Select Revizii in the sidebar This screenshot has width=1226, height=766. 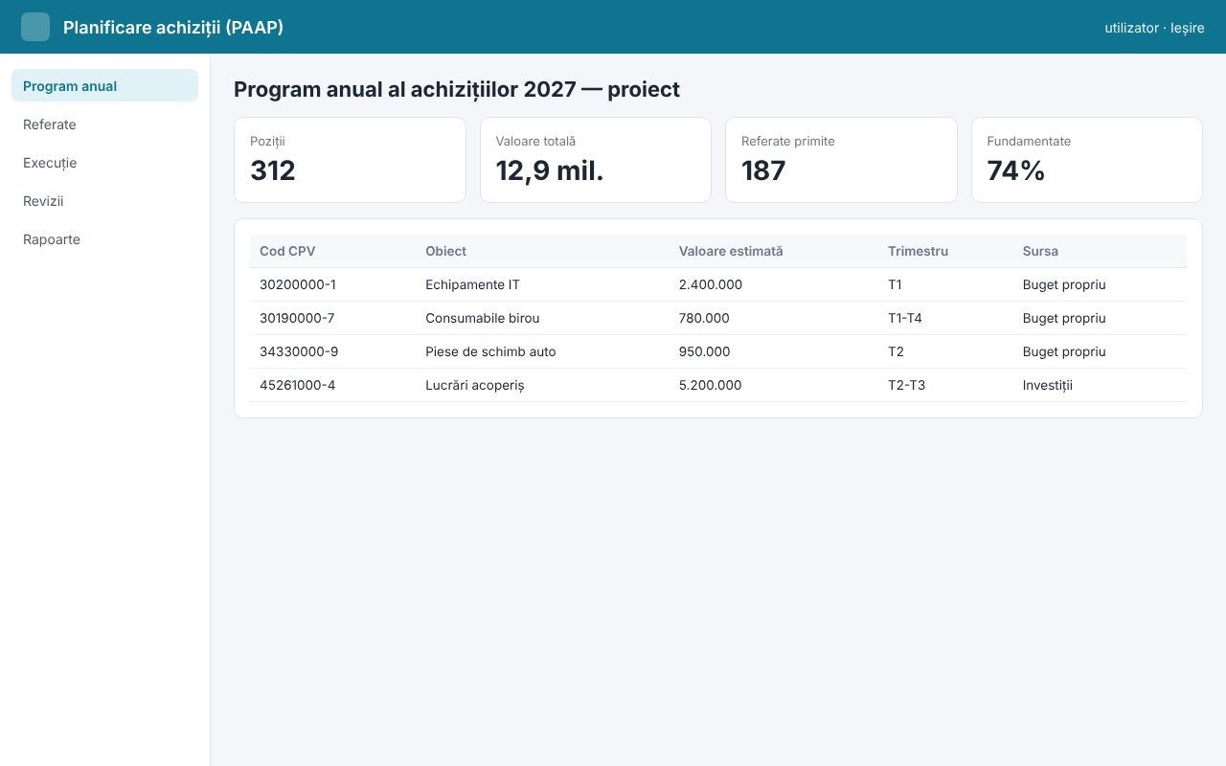104,201
